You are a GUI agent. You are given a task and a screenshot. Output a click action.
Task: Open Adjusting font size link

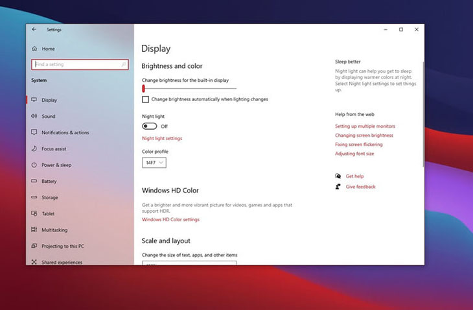[x=354, y=153]
